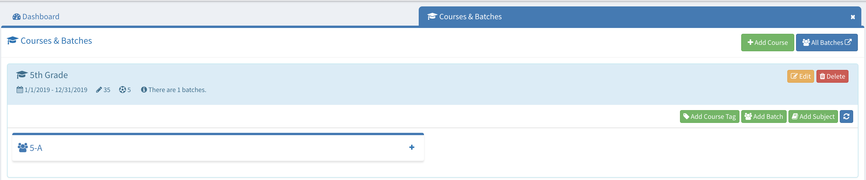Screen dimensions: 866x180
Task: Click the refresh icon button
Action: (846, 117)
